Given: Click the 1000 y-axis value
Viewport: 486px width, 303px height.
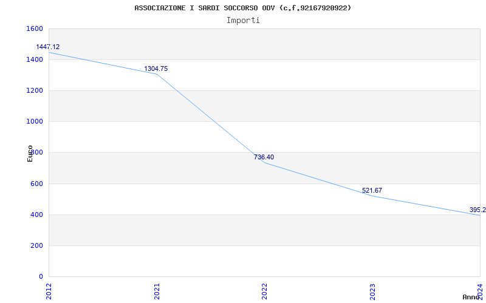Looking at the screenshot, I should (35, 122).
